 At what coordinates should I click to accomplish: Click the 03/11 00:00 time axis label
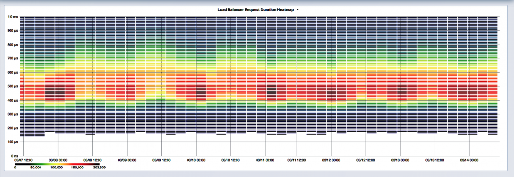point(265,160)
